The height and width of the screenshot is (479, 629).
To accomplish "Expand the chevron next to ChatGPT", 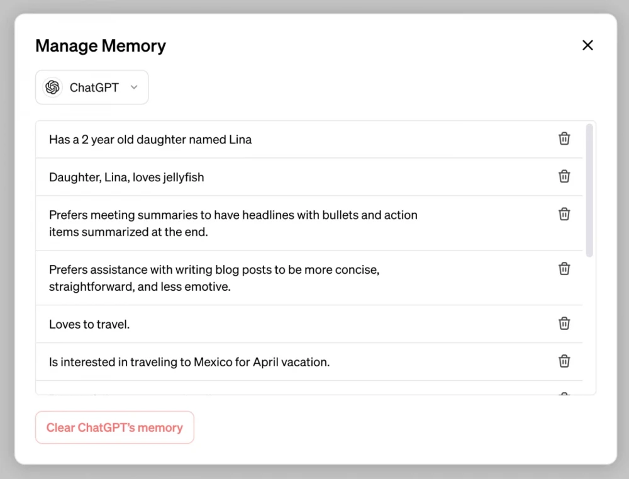I will pos(133,87).
